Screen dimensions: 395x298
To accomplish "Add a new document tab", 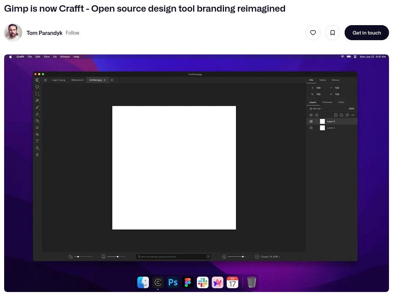I will click(x=112, y=80).
